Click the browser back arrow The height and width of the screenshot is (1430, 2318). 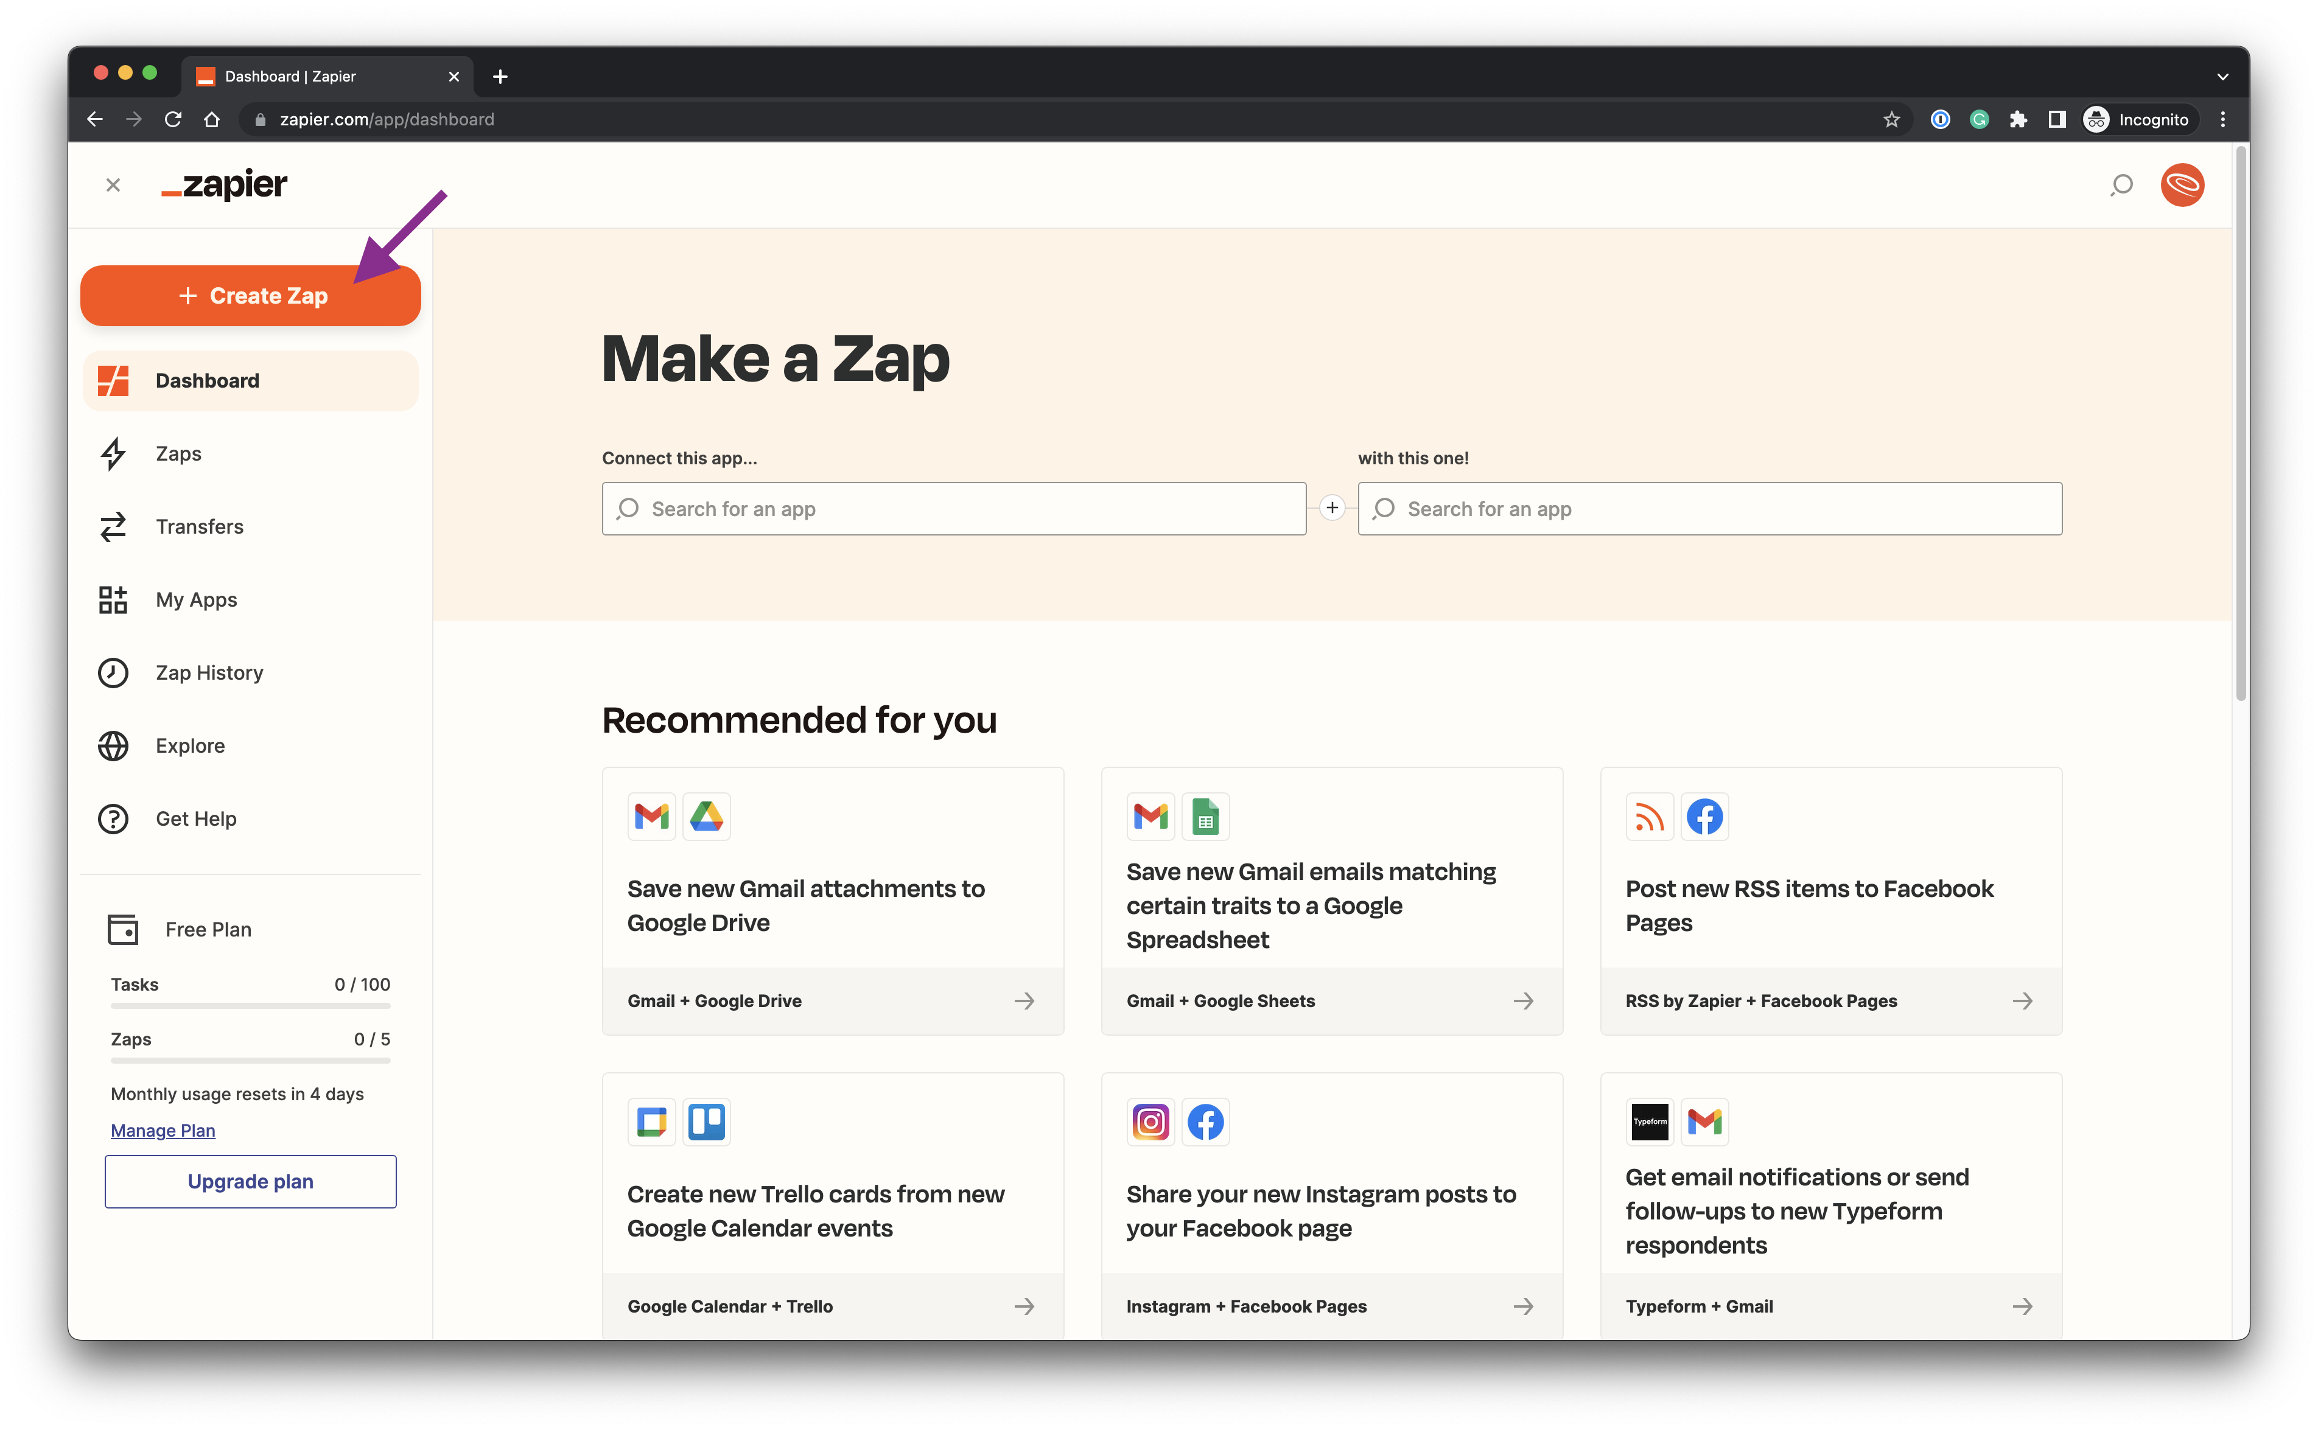(94, 119)
